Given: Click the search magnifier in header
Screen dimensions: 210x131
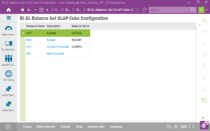Looking at the screenshot, I should click(x=193, y=10).
